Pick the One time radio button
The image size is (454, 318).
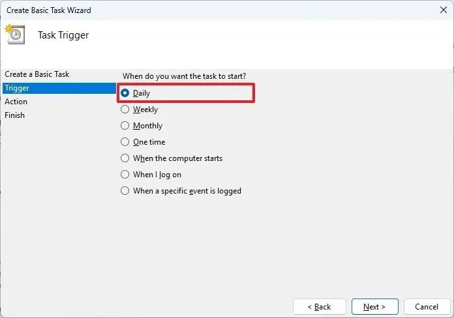click(x=125, y=142)
